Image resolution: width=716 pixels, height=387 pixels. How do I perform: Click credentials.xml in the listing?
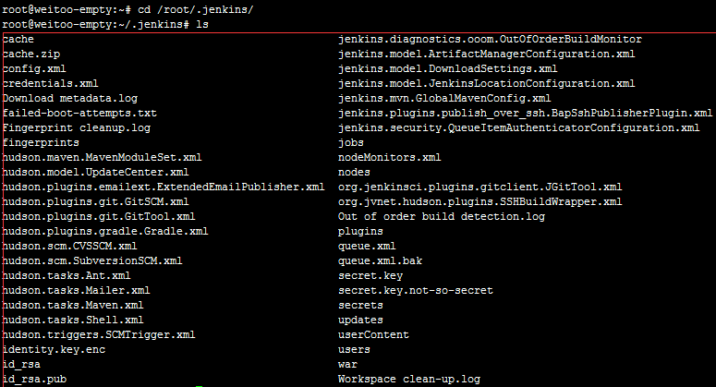pyautogui.click(x=44, y=83)
